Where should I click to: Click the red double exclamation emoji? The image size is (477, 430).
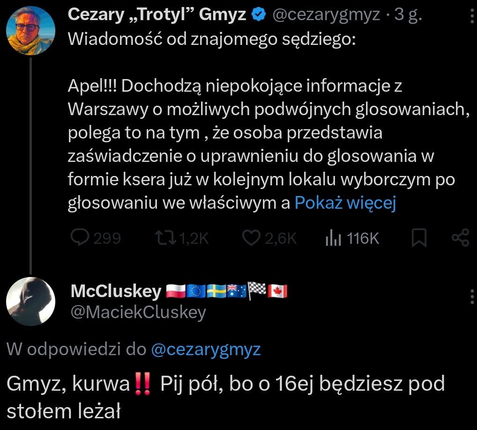(x=142, y=384)
